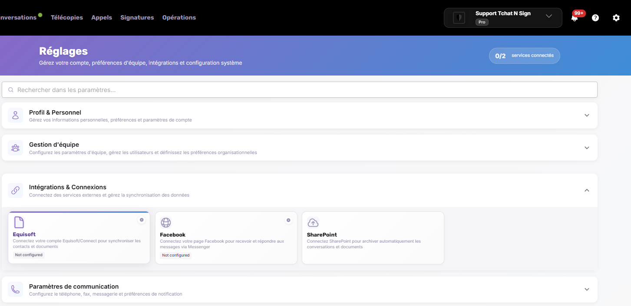Collapse the Intégrations & Connexions section chevron
Screen dimensions: 631x306
click(587, 191)
